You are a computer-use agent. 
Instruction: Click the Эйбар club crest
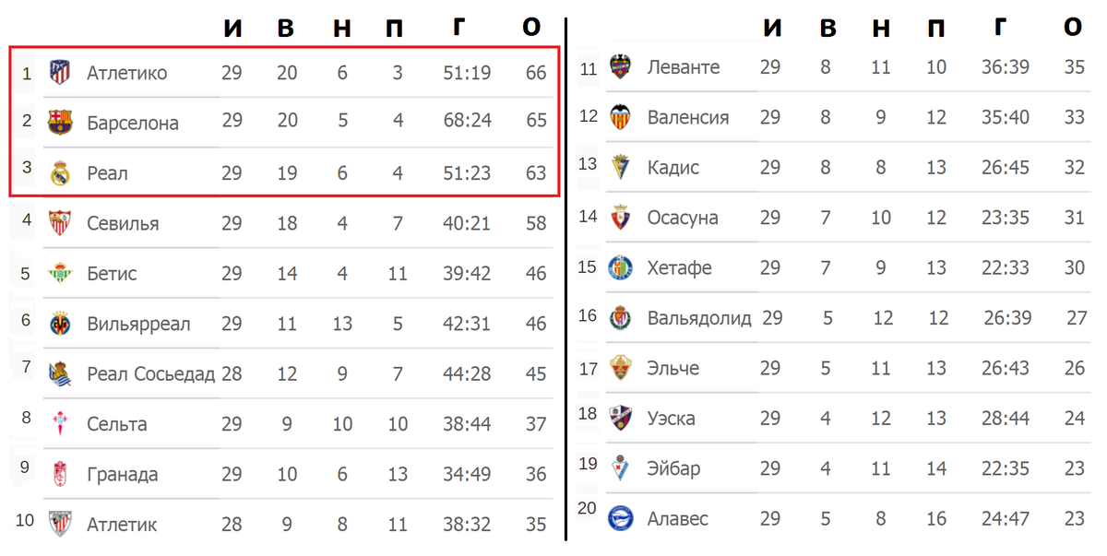[620, 467]
